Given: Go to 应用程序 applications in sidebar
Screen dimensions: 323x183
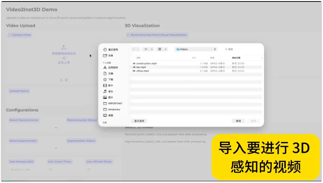Looking at the screenshot, I should coord(110,67).
